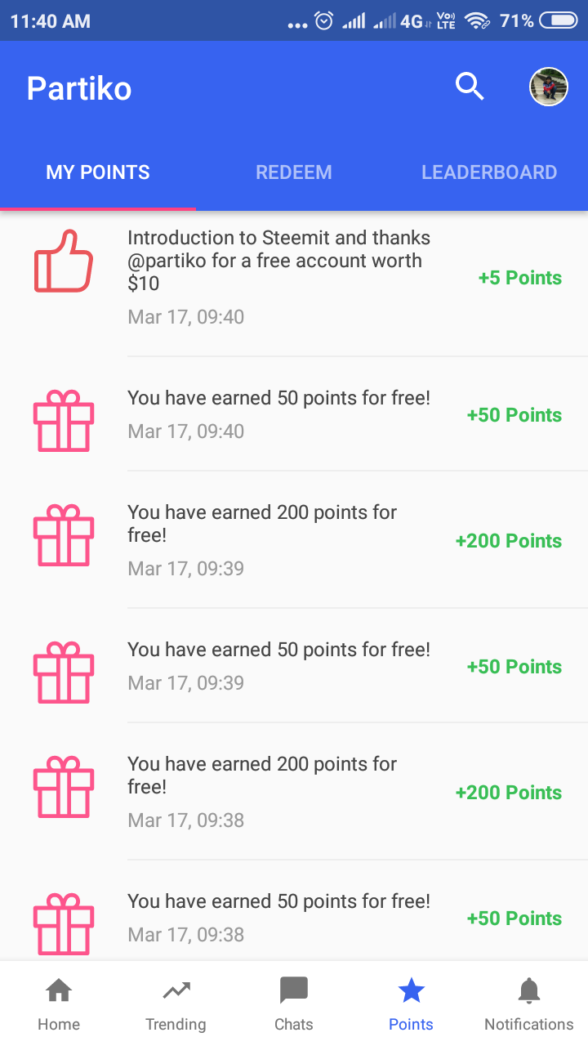Tap gift icon dated Mar 17, 09:40

click(x=64, y=420)
